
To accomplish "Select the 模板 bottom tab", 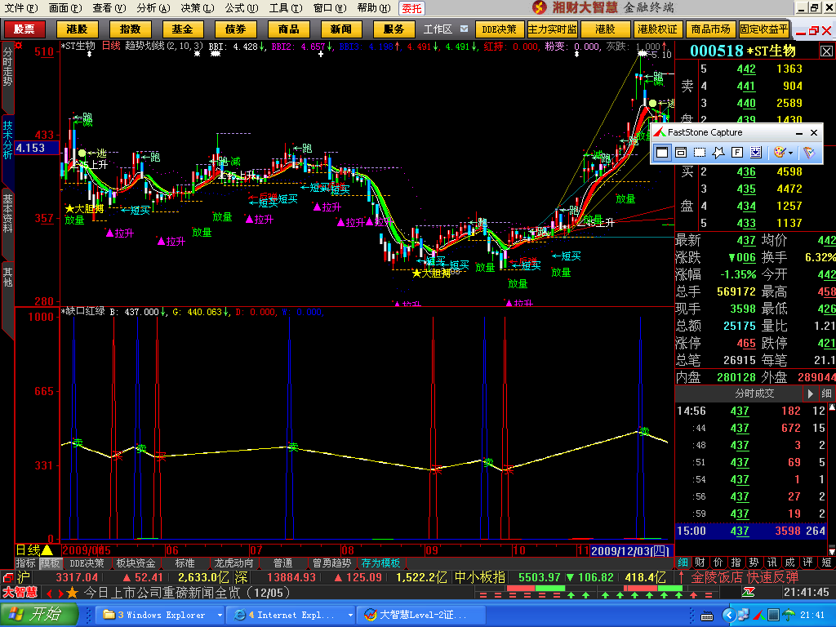I will pyautogui.click(x=50, y=563).
